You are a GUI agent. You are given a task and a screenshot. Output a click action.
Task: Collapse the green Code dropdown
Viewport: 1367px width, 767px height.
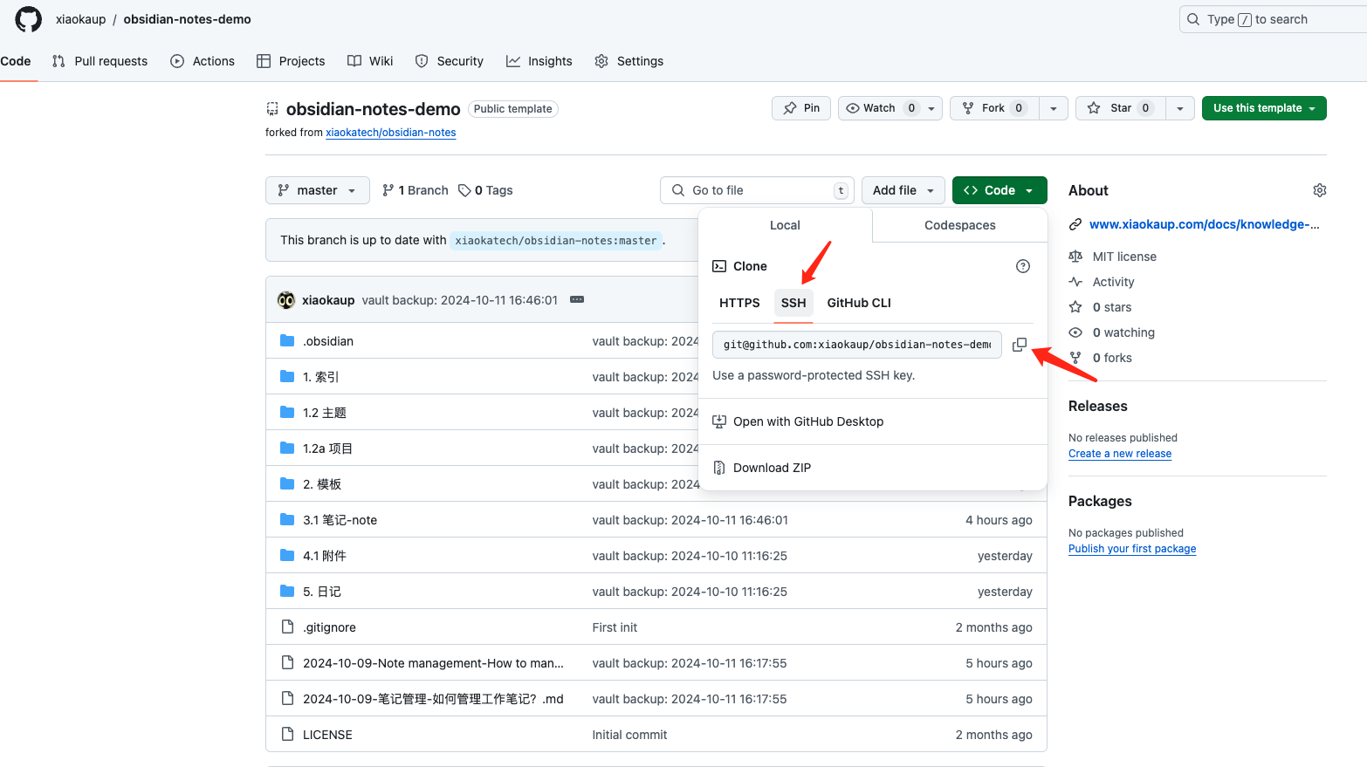click(999, 190)
